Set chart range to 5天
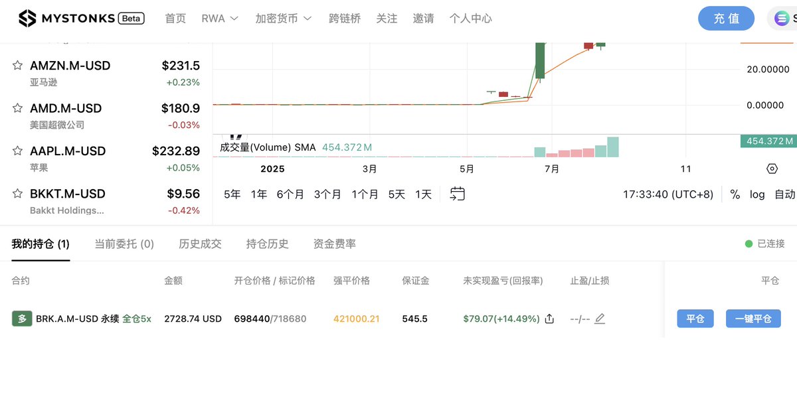797x412 pixels. pos(397,194)
